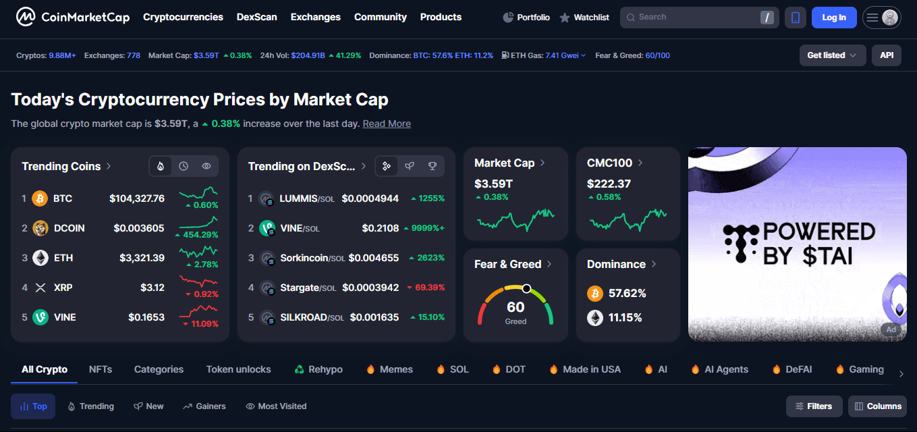The height and width of the screenshot is (432, 917).
Task: Click the Stargate token icon
Action: coord(267,288)
